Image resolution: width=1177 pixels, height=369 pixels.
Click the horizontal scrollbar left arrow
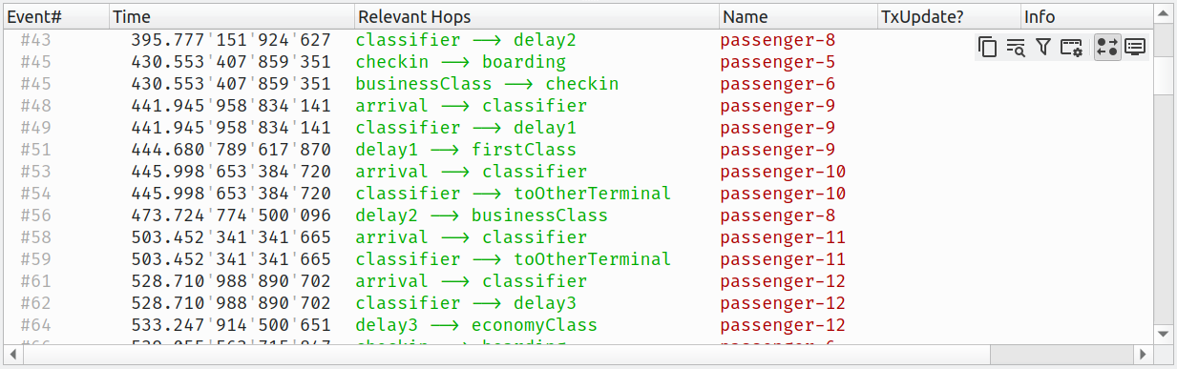click(x=11, y=354)
